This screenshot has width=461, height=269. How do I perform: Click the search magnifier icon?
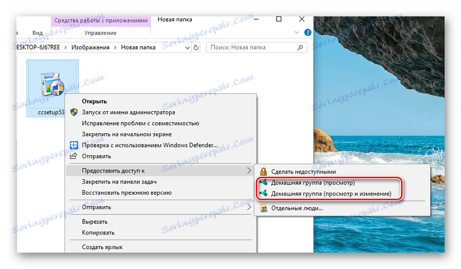tap(300, 47)
